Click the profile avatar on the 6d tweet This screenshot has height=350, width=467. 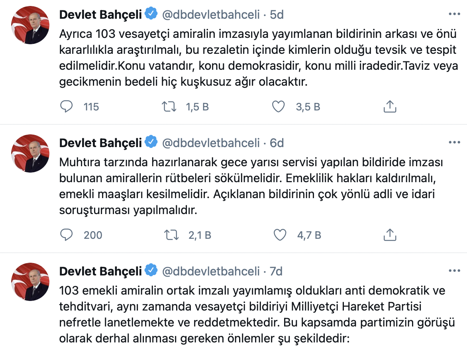(30, 153)
